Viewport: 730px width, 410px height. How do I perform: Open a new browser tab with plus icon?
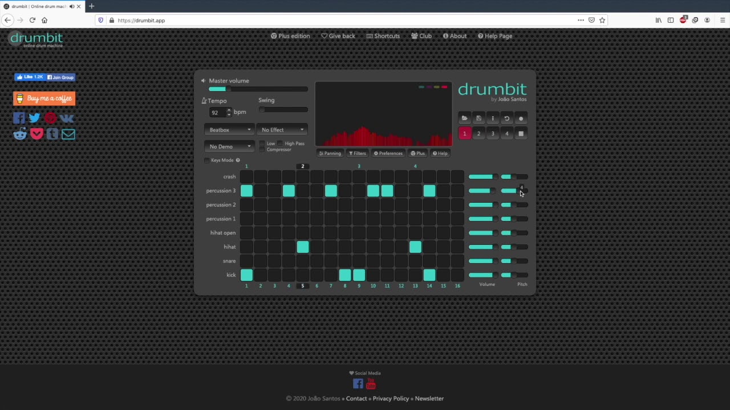91,6
